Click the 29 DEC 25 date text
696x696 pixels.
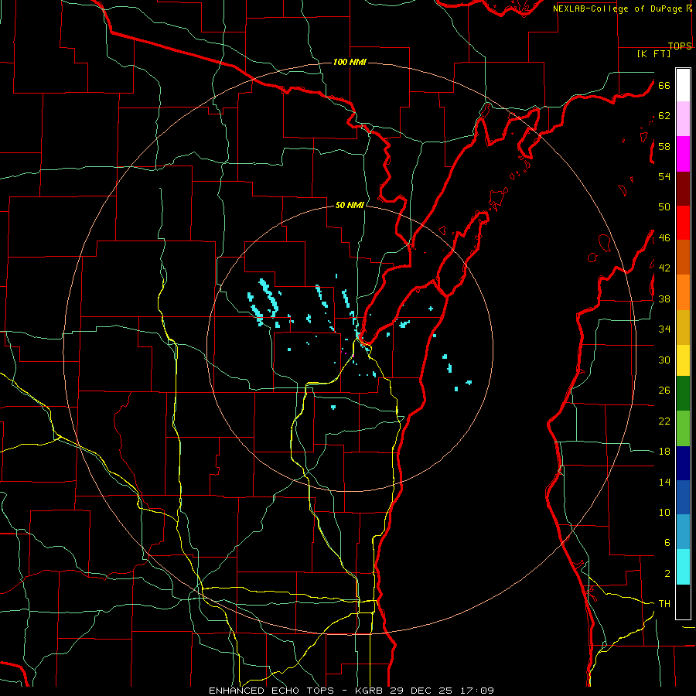click(x=421, y=691)
